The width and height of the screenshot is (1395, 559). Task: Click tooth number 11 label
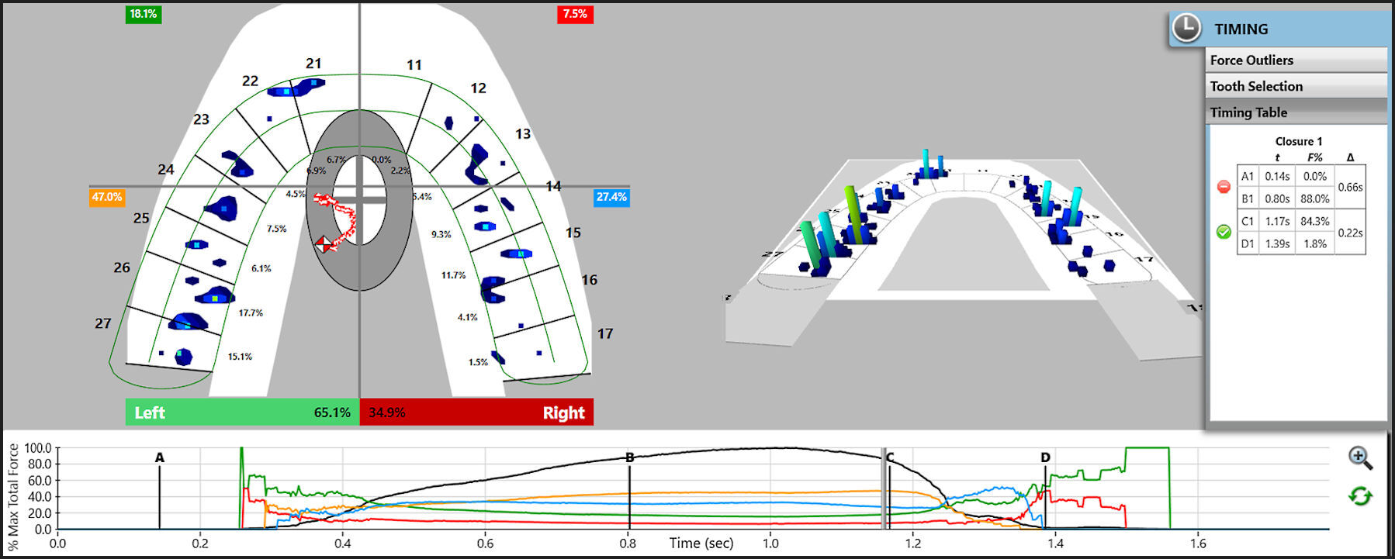tap(414, 65)
